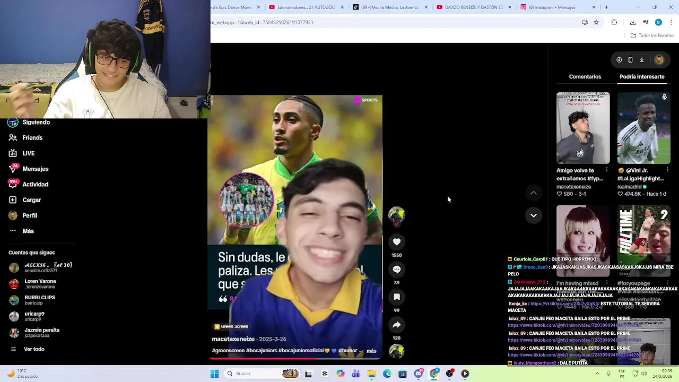
Task: Open the Jazmin peralta account
Action: pyautogui.click(x=34, y=333)
